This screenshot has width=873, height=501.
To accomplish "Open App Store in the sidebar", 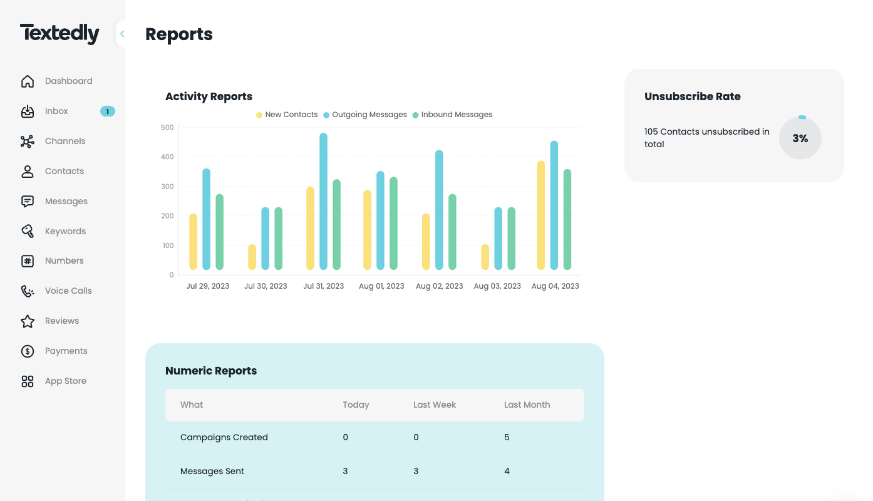I will click(x=66, y=381).
